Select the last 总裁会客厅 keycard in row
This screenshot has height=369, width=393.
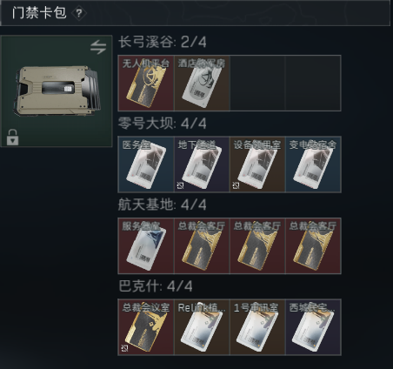(x=313, y=245)
